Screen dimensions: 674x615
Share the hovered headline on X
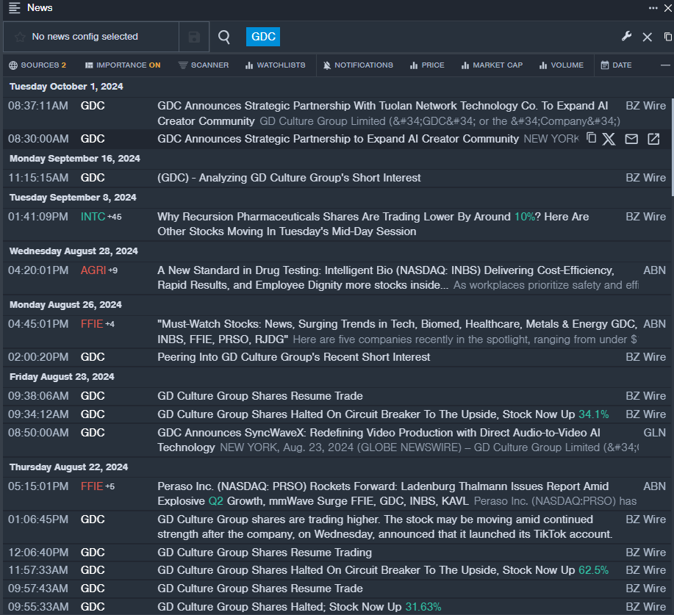tap(609, 139)
